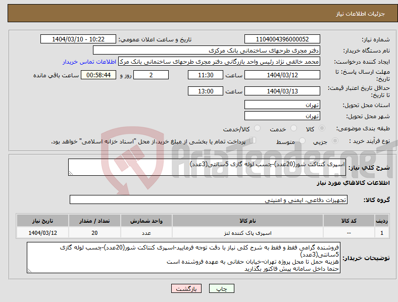Click the remaining days field showing 2
Screen dimensions: 398x302
pyautogui.click(x=151, y=75)
